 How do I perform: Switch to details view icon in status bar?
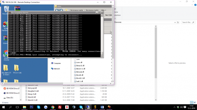pyautogui.click(x=192, y=102)
